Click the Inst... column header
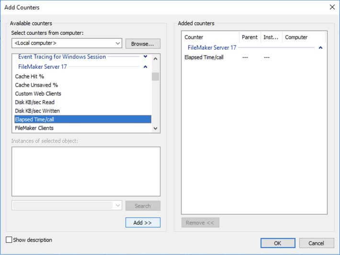The width and height of the screenshot is (340, 255). pyautogui.click(x=271, y=37)
